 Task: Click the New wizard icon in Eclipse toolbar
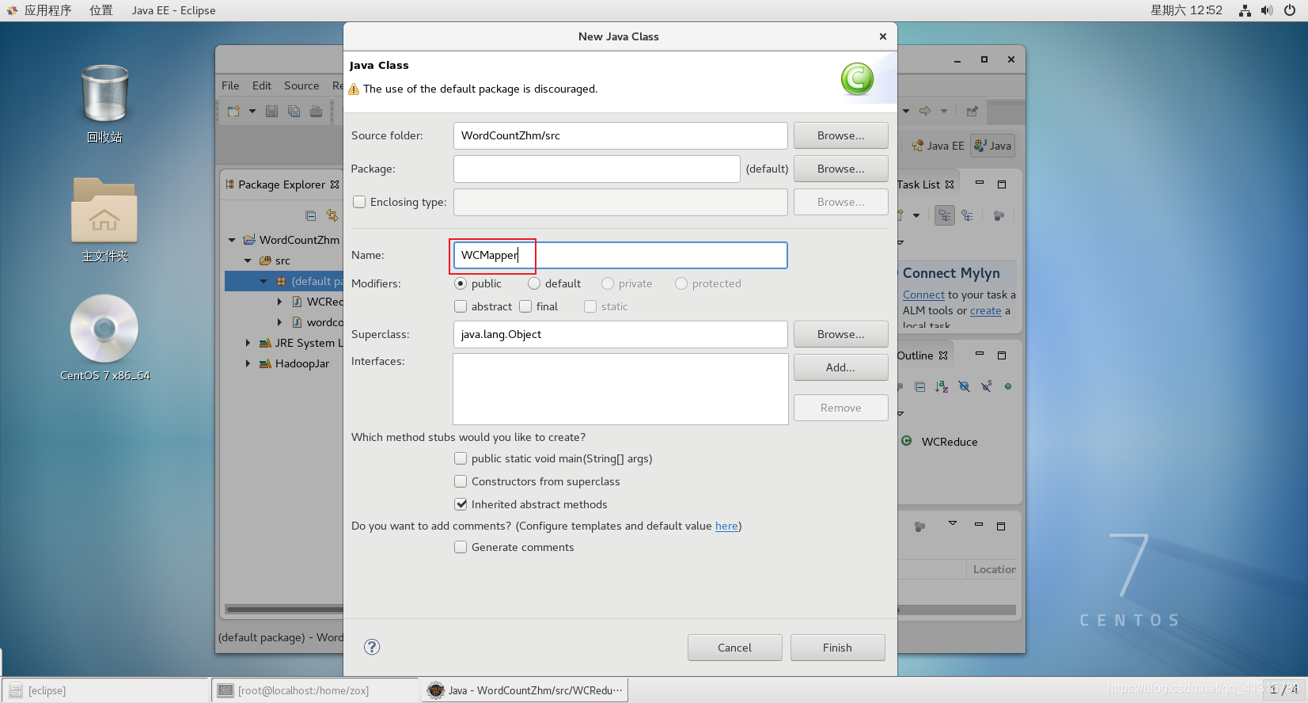233,112
